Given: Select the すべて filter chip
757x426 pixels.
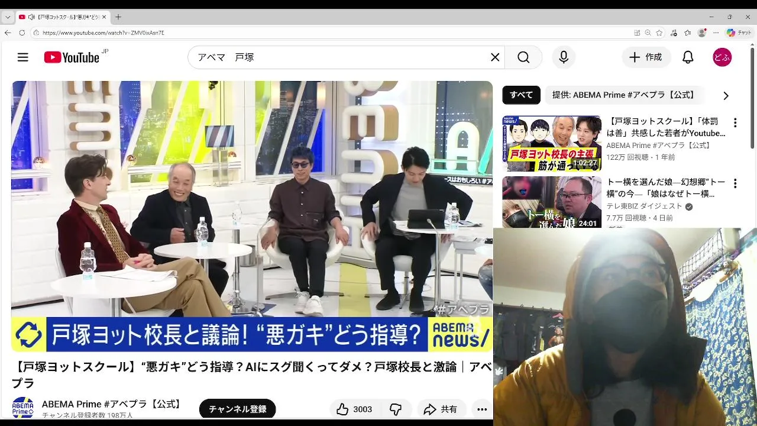Looking at the screenshot, I should (x=521, y=95).
